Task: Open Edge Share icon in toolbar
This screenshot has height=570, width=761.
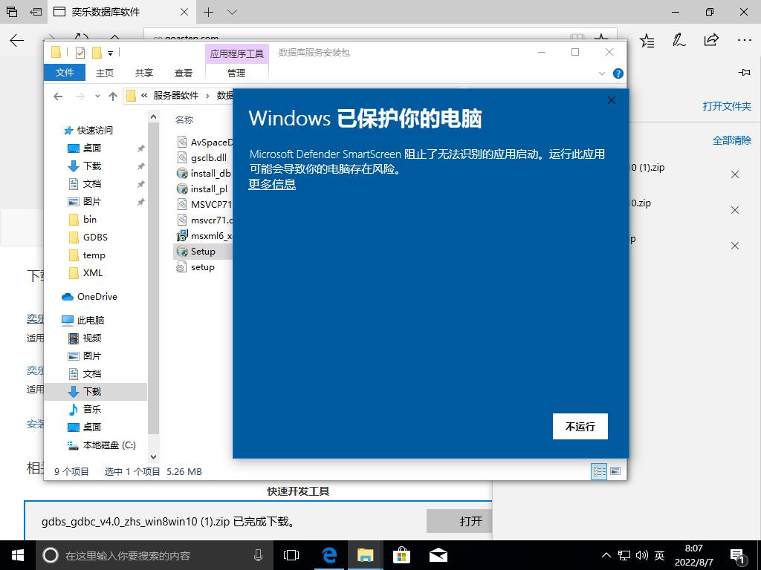Action: click(711, 40)
